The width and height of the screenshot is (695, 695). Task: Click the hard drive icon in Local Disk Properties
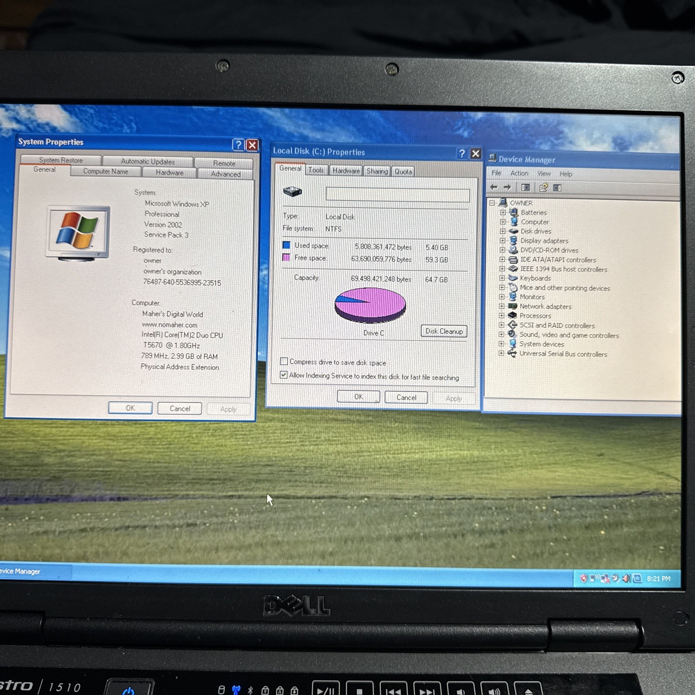tap(292, 191)
